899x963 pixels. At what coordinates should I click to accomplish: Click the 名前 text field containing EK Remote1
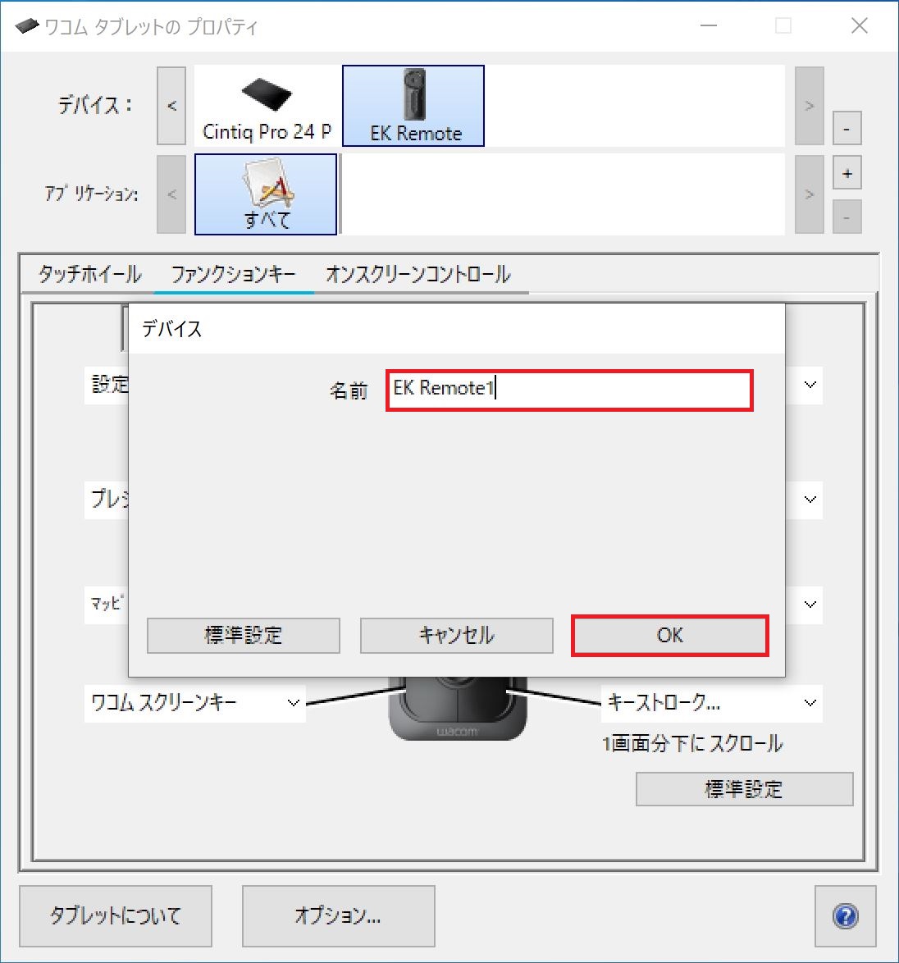(x=569, y=390)
